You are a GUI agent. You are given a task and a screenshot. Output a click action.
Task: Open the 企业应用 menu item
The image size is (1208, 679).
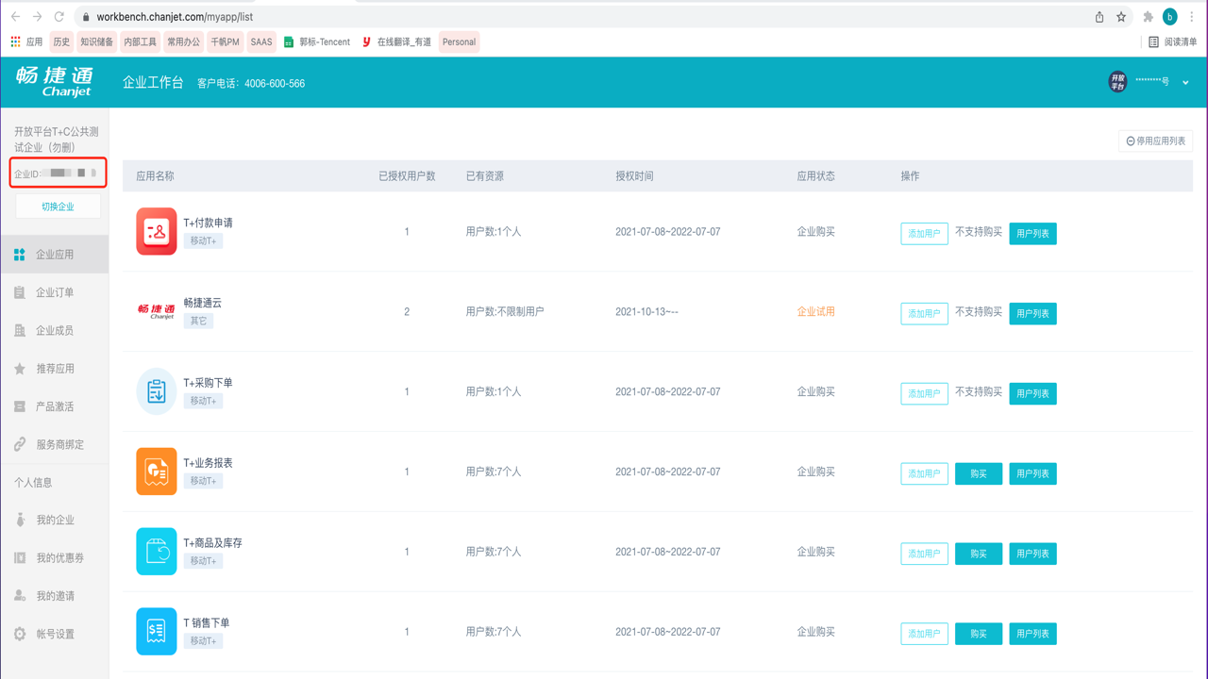point(54,255)
